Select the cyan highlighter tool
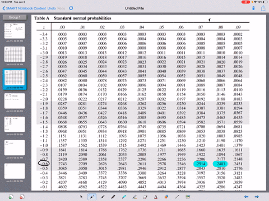This screenshot has width=269, height=201. pyautogui.click(x=124, y=197)
